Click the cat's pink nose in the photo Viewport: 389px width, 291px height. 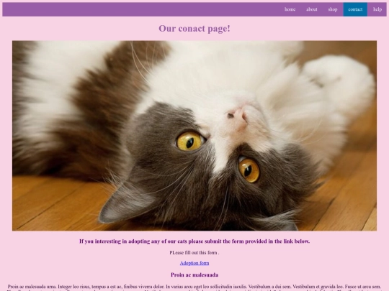[x=238, y=116]
